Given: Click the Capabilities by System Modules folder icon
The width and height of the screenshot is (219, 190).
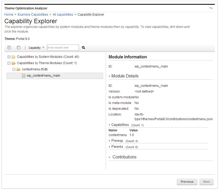Looking at the screenshot, I should [x=14, y=57].
